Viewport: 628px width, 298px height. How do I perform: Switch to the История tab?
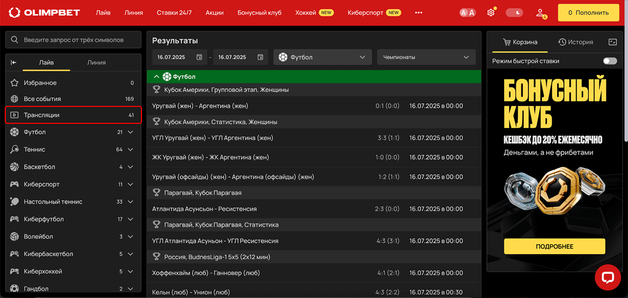575,42
